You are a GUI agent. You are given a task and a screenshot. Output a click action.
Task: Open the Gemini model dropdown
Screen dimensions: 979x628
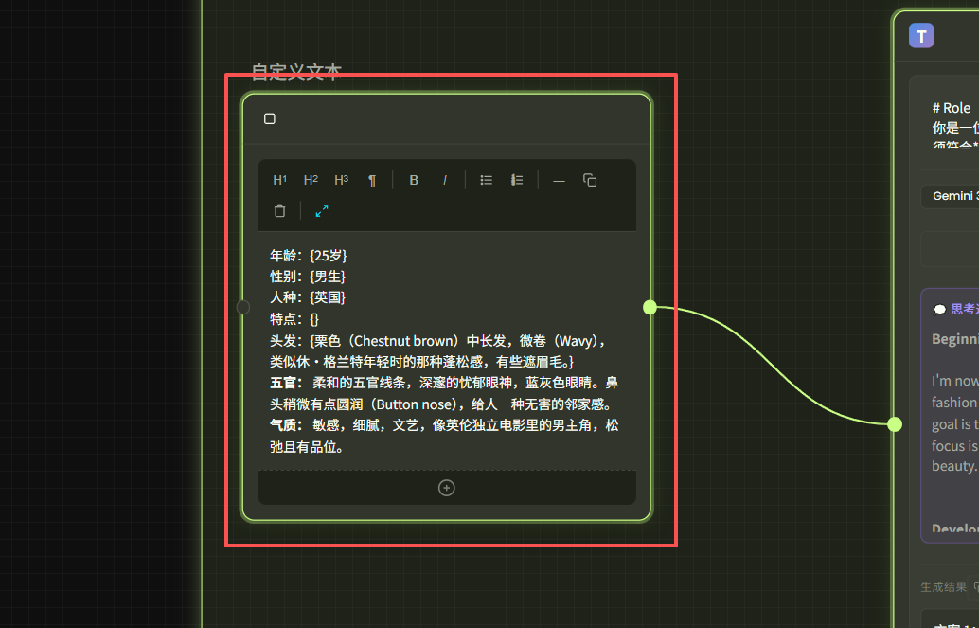(x=950, y=196)
